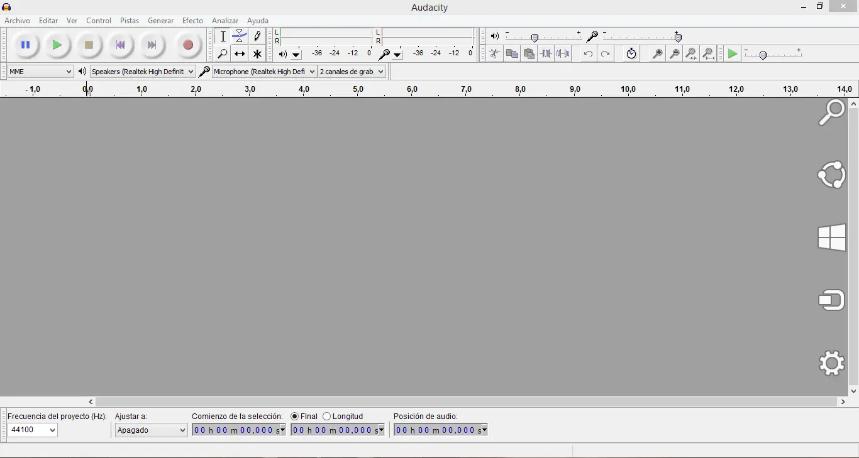Open the Speakers output device dropdown
The height and width of the screenshot is (458, 859).
143,72
